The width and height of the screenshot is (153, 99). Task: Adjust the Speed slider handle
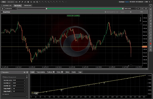131,12
